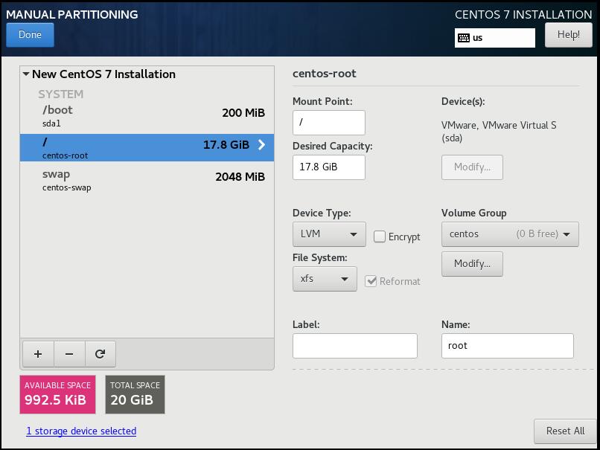The image size is (600, 450).
Task: Click the Name field containing root
Action: click(x=508, y=346)
